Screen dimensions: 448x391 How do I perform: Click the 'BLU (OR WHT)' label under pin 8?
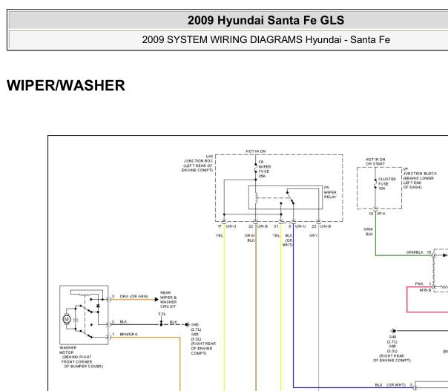(x=288, y=240)
